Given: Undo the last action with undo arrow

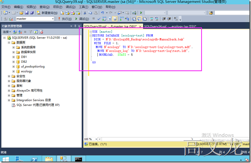Looking at the screenshot, I should (102, 13).
